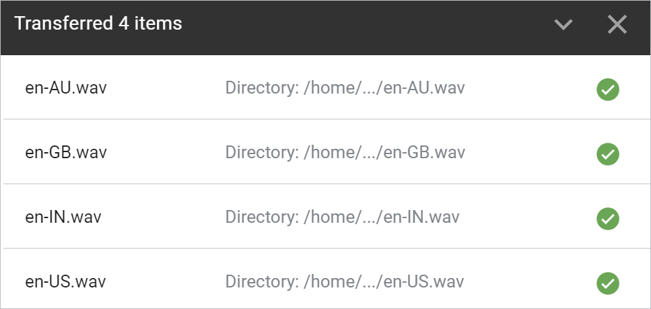Select the en-US.wav file name
The height and width of the screenshot is (309, 651).
click(61, 281)
